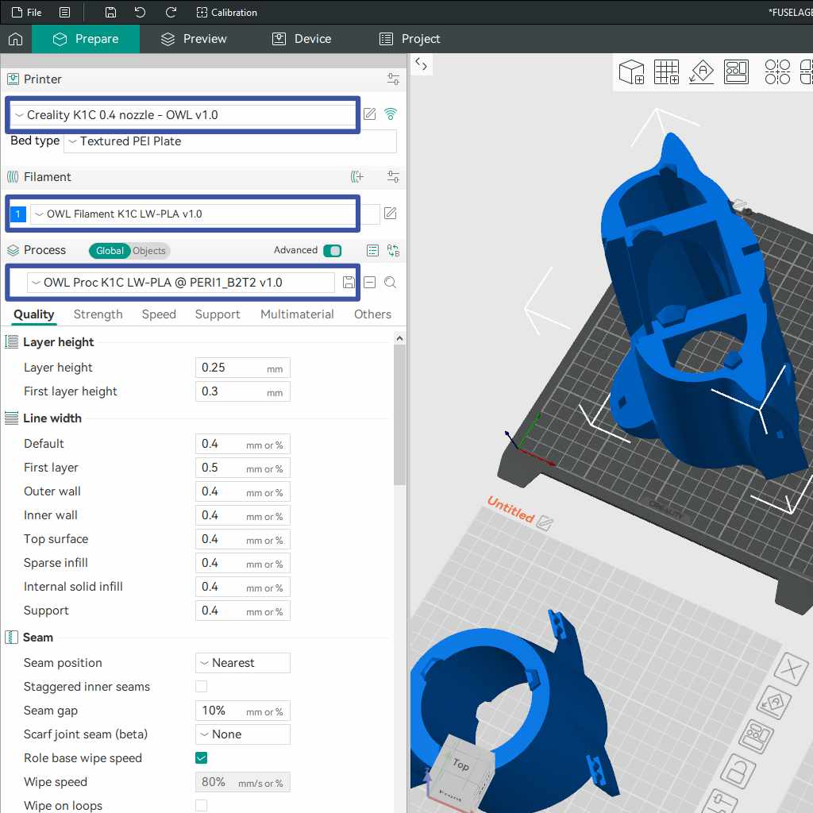Switch process scope to Objects
Viewport: 813px width, 813px height.
click(149, 251)
